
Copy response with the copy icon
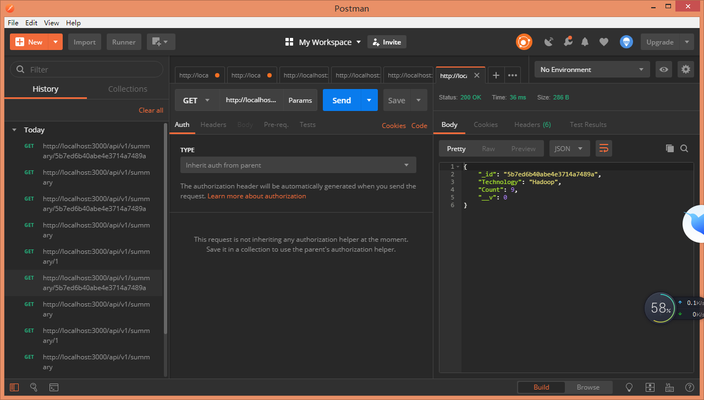click(669, 148)
